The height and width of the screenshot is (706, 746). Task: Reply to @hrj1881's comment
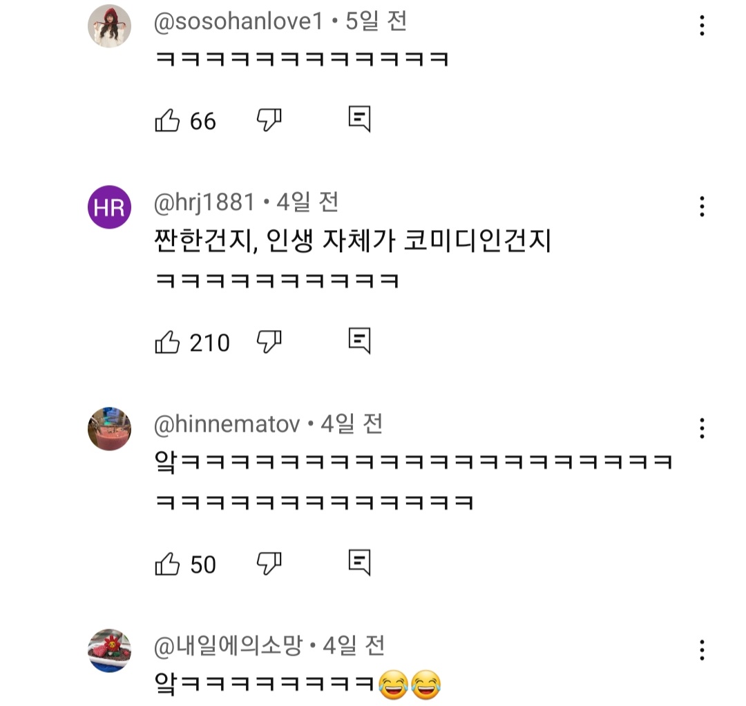pyautogui.click(x=359, y=341)
